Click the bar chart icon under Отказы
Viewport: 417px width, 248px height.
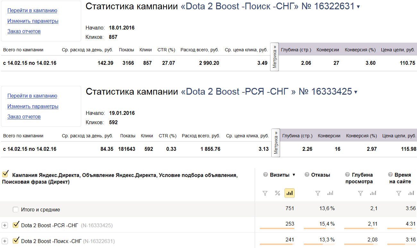[330, 193]
